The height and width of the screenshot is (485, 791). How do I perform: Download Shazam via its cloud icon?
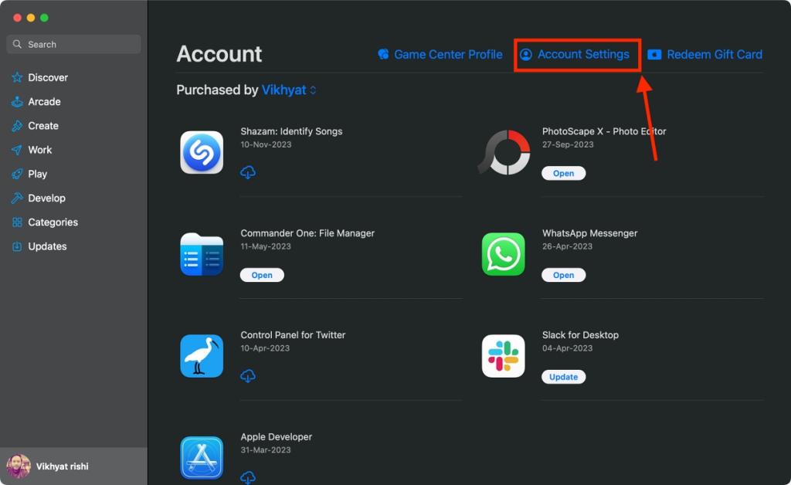[x=248, y=172]
